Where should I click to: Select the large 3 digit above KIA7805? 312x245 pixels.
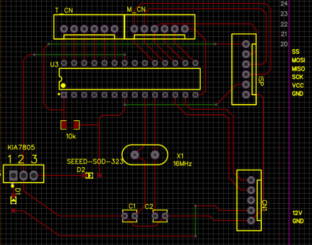coord(34,159)
